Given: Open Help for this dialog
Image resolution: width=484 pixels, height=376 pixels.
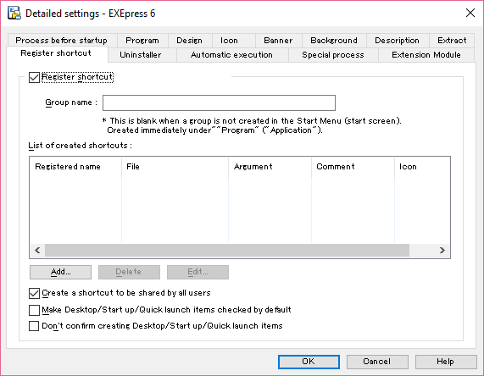Looking at the screenshot, I should tap(446, 362).
